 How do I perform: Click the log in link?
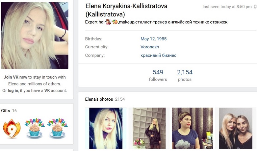[13, 90]
